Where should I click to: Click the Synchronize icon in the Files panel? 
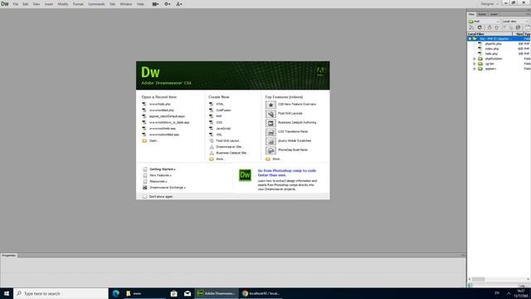[x=518, y=27]
